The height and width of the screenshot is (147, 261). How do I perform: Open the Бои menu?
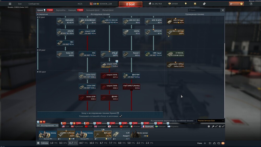(x=20, y=4)
